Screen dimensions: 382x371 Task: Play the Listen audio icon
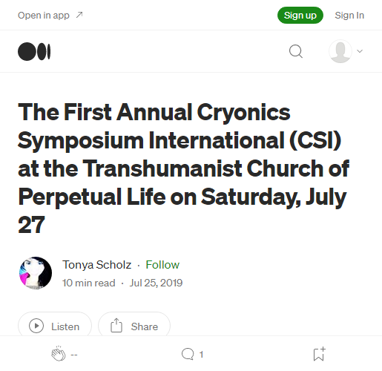coord(36,326)
